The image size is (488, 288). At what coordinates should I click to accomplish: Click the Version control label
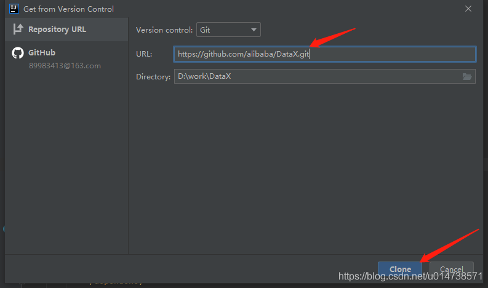[x=164, y=30]
